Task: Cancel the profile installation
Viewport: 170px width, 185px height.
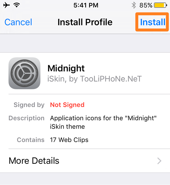Action: click(x=18, y=22)
